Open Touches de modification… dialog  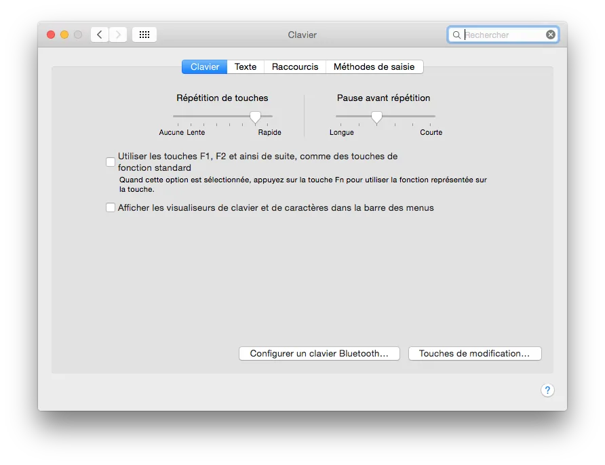coord(475,354)
